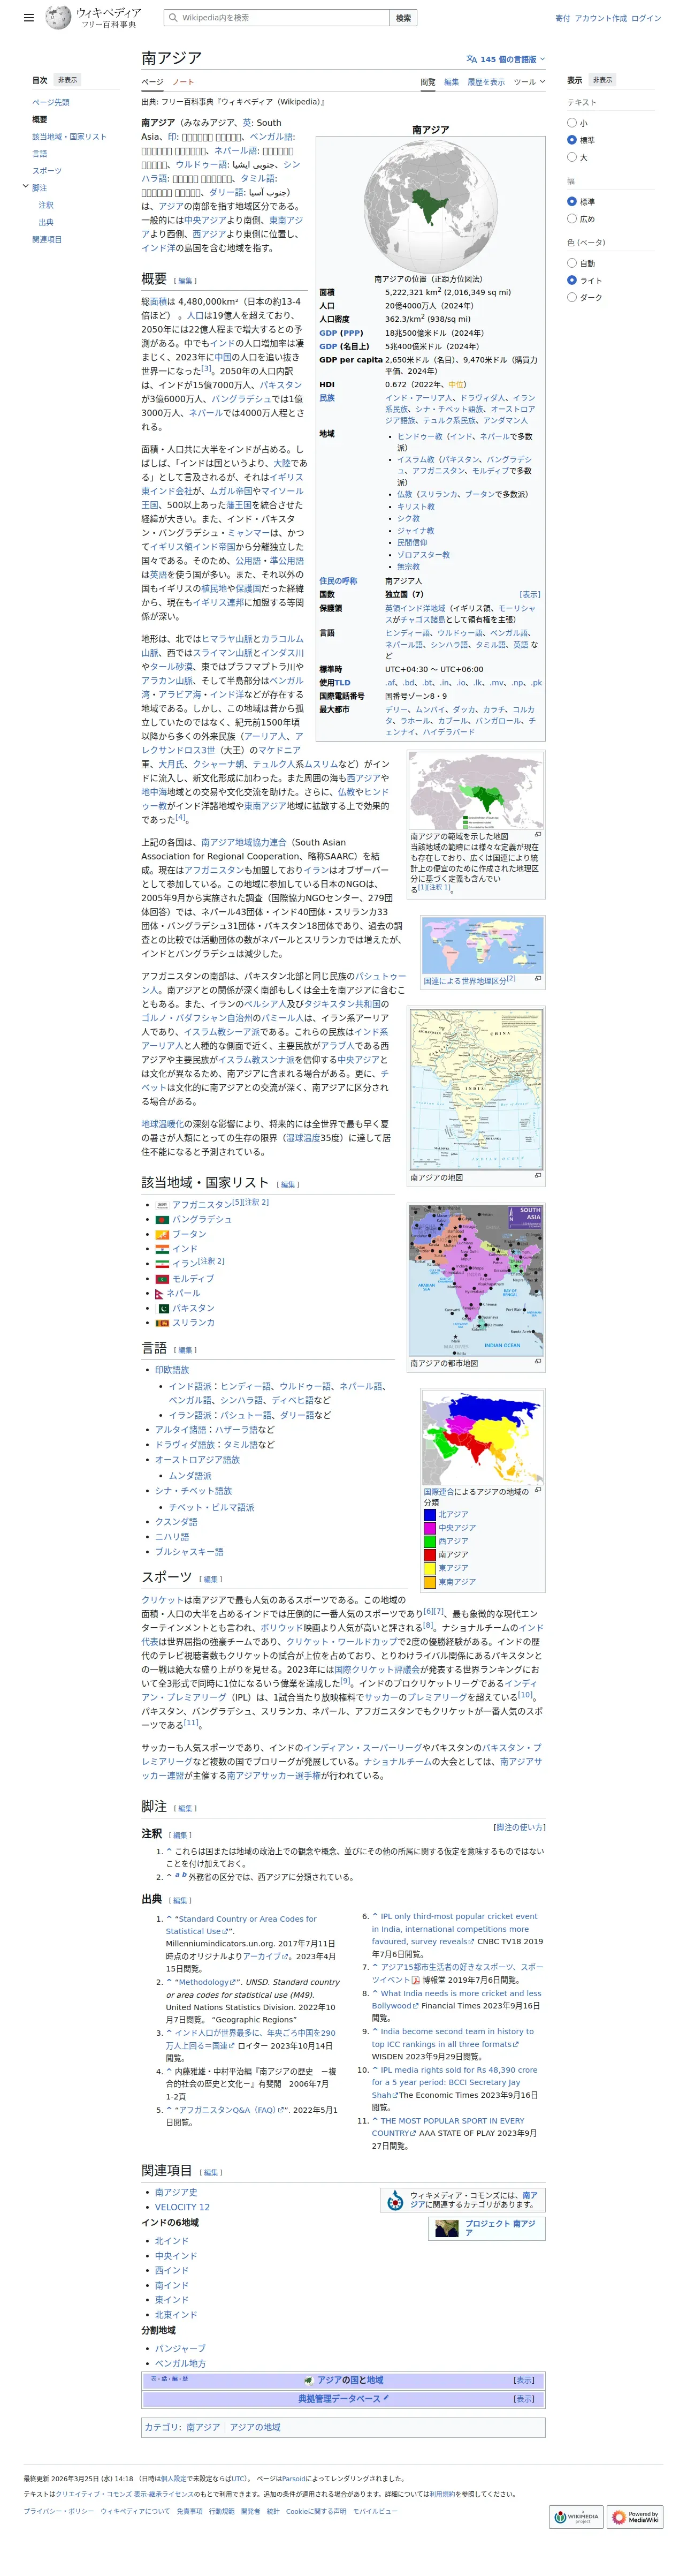
Task: Expand the 南アジアの国と地域 navbox with [表示]
Action: coord(523,2380)
